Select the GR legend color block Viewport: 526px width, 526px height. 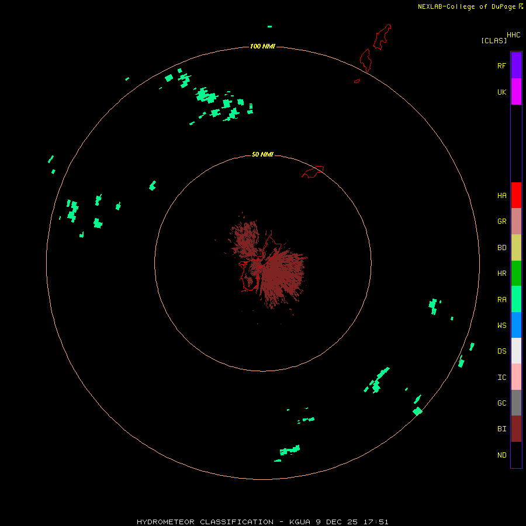click(516, 222)
